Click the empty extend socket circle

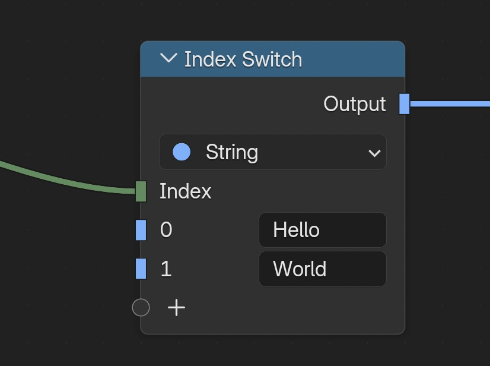pos(141,308)
